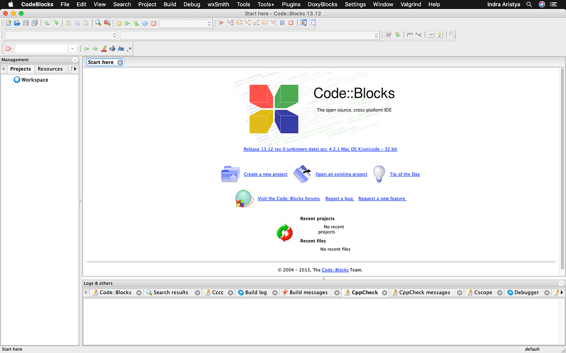This screenshot has width=566, height=353.
Task: Click Visit the Code::Blocks forums link
Action: click(x=289, y=199)
